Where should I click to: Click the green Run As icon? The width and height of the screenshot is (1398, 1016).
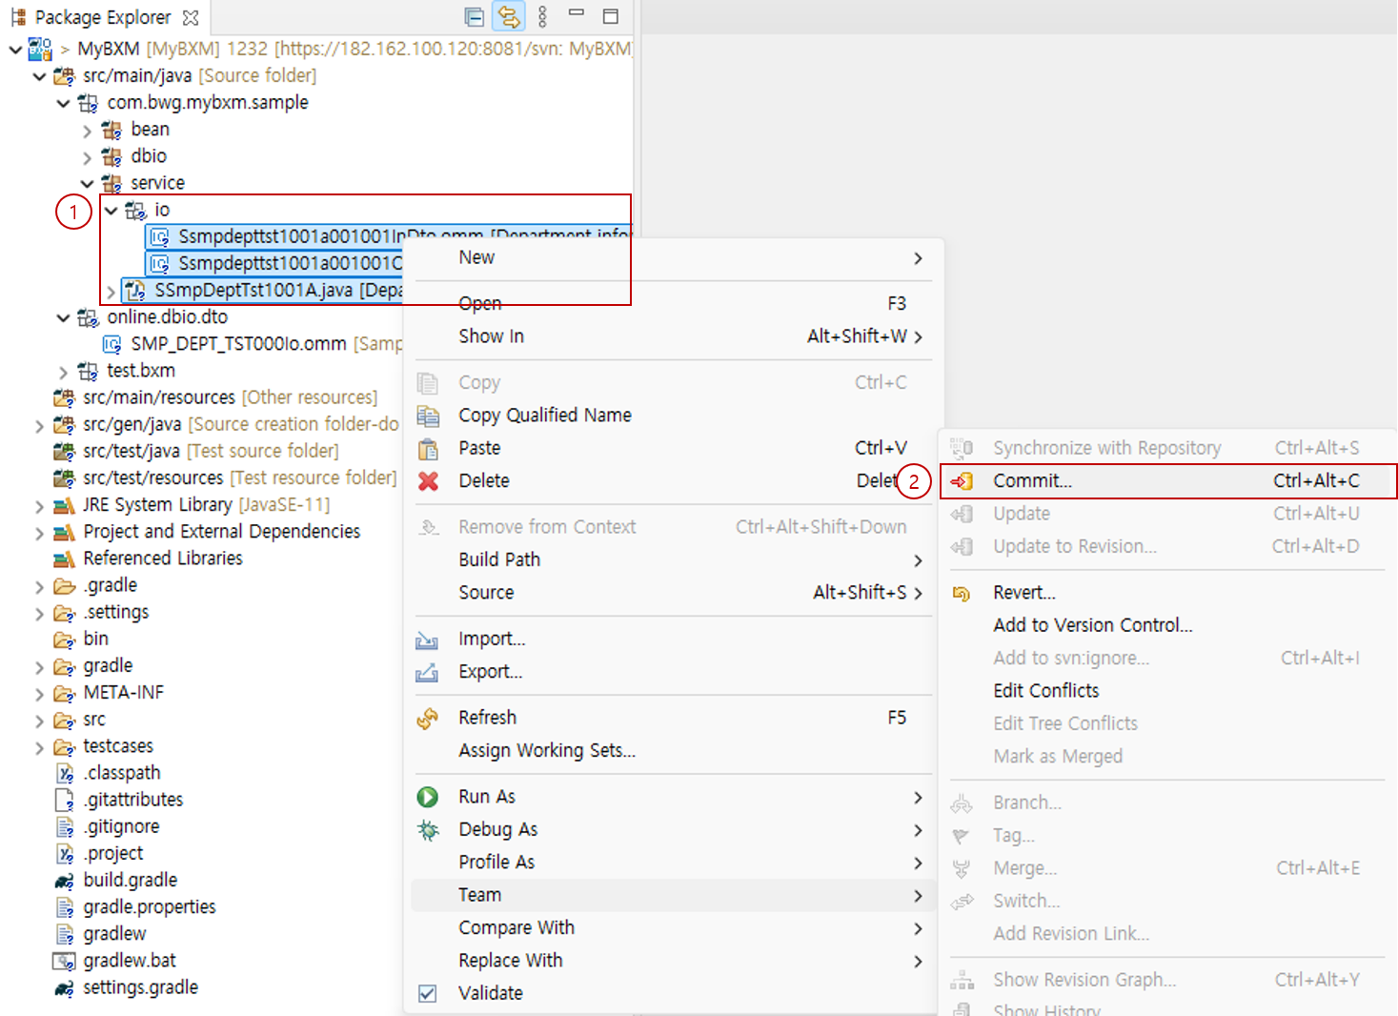pyautogui.click(x=428, y=797)
